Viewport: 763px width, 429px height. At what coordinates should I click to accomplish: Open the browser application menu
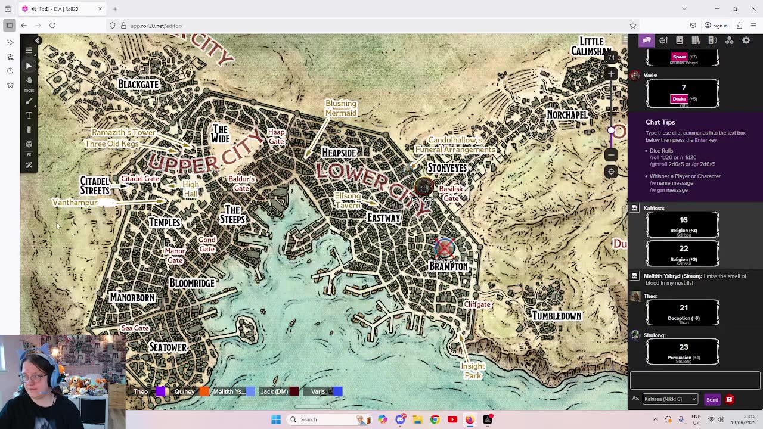pyautogui.click(x=754, y=26)
